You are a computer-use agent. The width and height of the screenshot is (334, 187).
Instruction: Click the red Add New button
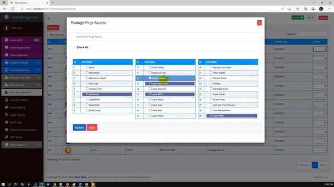53,28
